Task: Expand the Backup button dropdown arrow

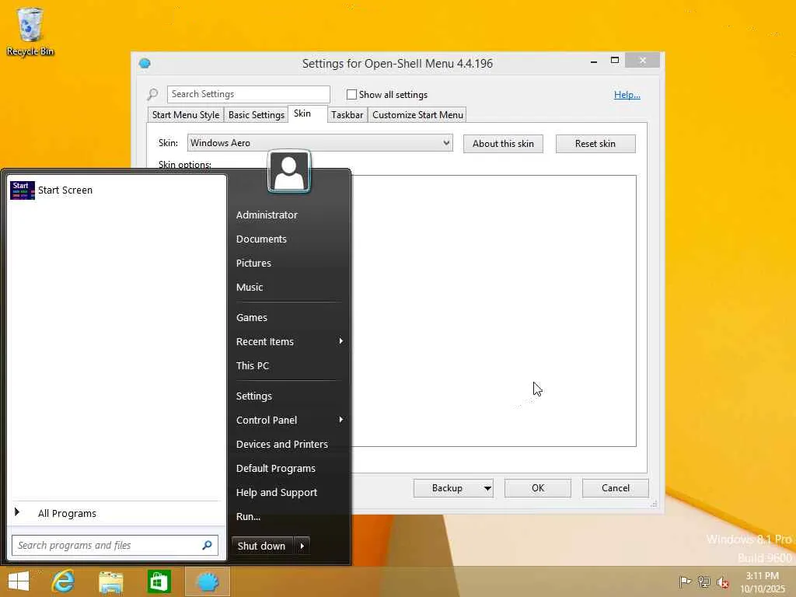Action: 487,488
